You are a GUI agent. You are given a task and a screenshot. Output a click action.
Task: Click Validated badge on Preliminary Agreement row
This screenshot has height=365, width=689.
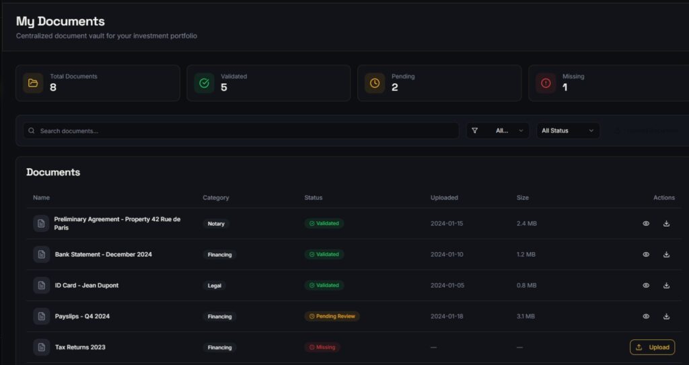[x=324, y=224]
